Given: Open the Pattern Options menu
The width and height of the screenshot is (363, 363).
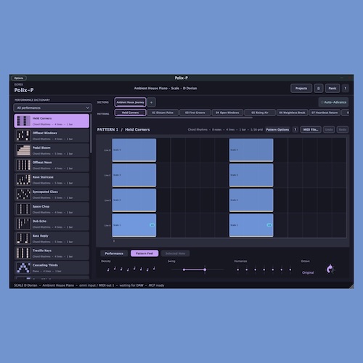Looking at the screenshot, I should (x=277, y=130).
